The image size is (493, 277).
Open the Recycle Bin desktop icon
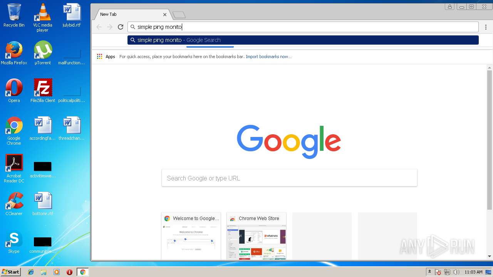(14, 15)
